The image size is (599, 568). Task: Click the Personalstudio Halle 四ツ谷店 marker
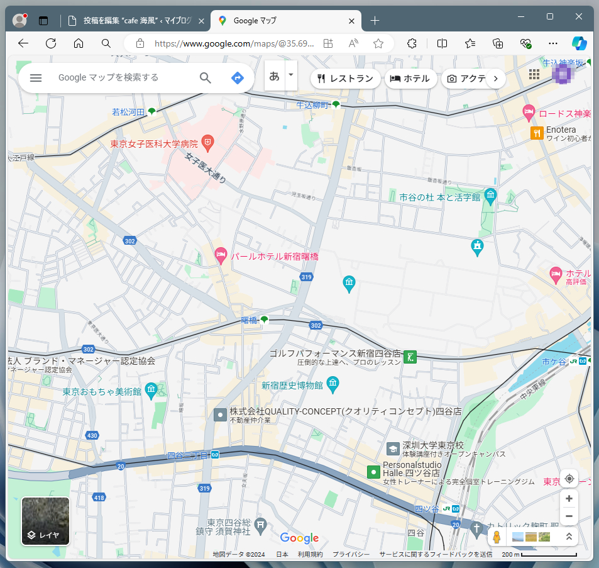(x=373, y=472)
